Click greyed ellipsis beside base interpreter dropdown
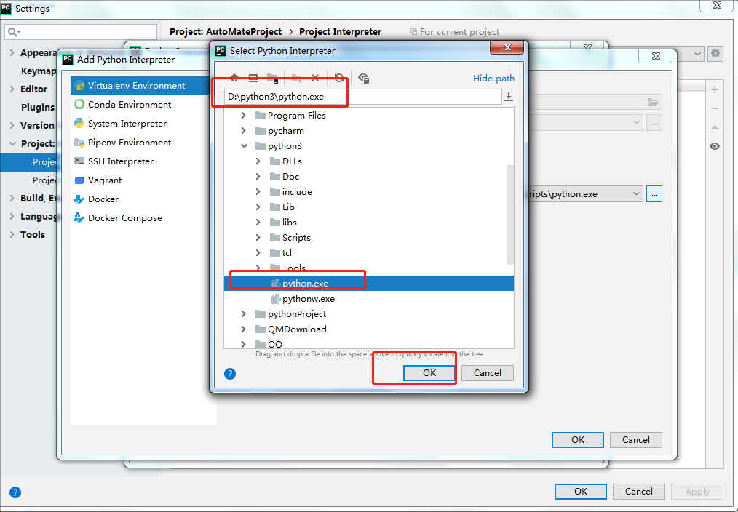The height and width of the screenshot is (512, 738). tap(654, 123)
